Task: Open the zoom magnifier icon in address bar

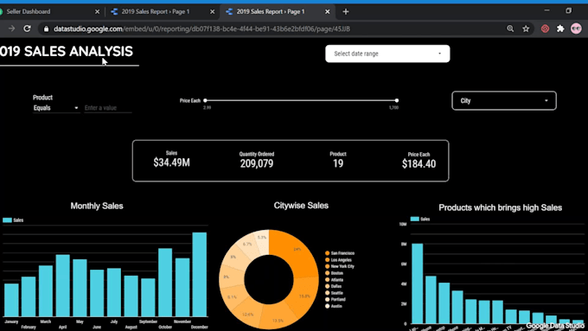Action: coord(510,29)
